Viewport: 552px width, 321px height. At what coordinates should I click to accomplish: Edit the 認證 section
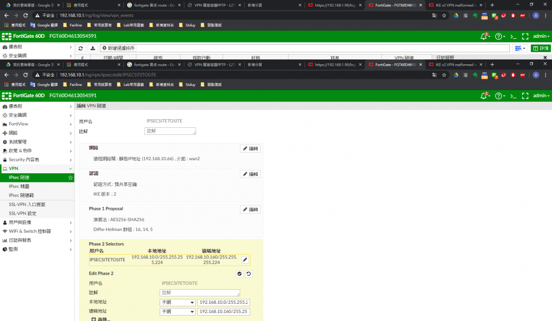pyautogui.click(x=250, y=174)
